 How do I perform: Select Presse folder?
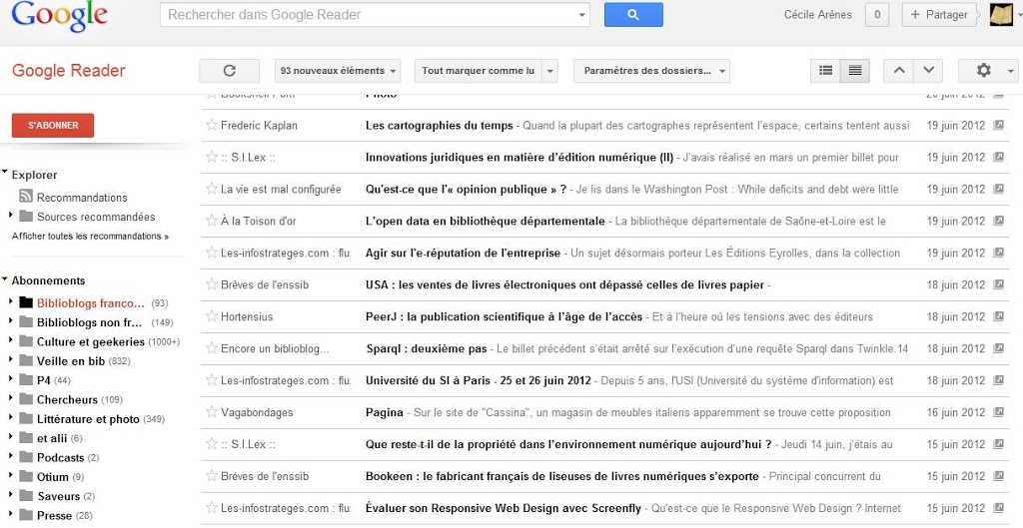point(54,516)
